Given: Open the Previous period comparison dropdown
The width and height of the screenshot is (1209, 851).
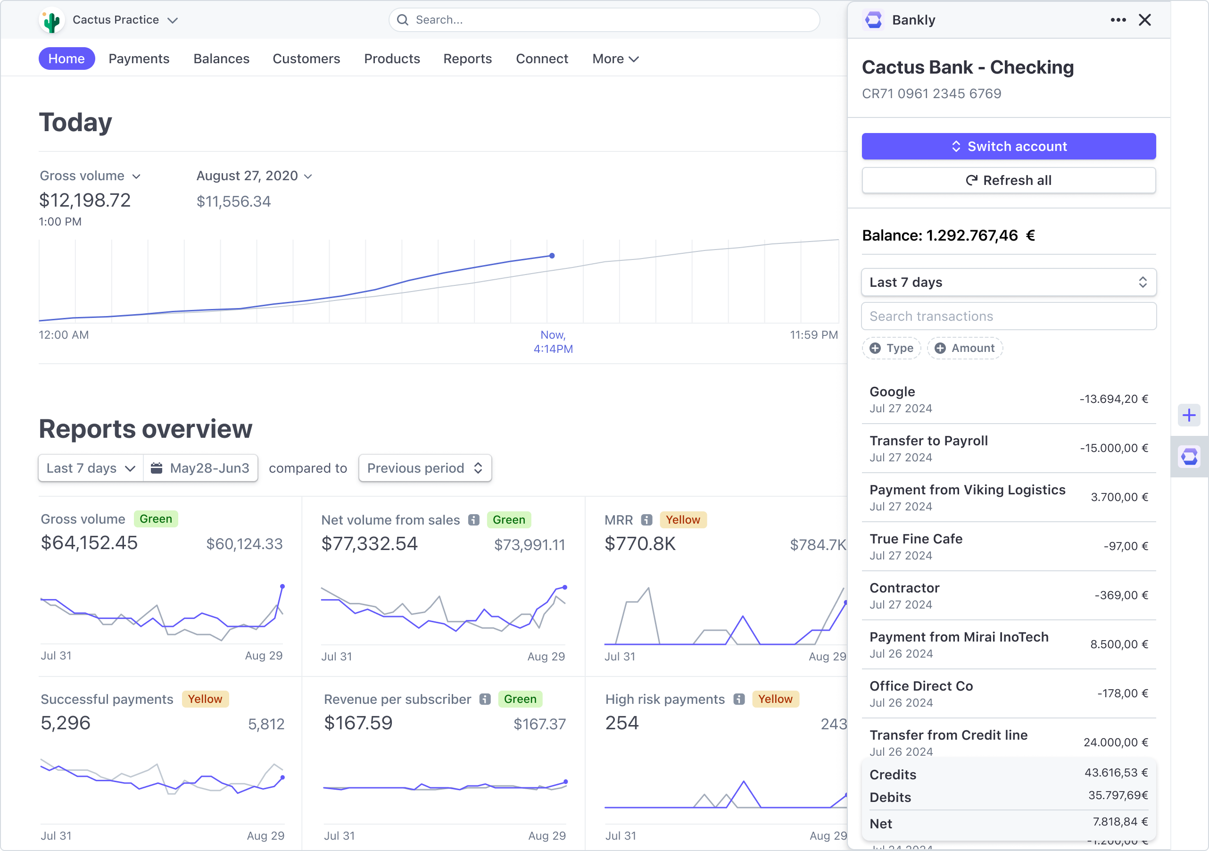Looking at the screenshot, I should coord(424,468).
